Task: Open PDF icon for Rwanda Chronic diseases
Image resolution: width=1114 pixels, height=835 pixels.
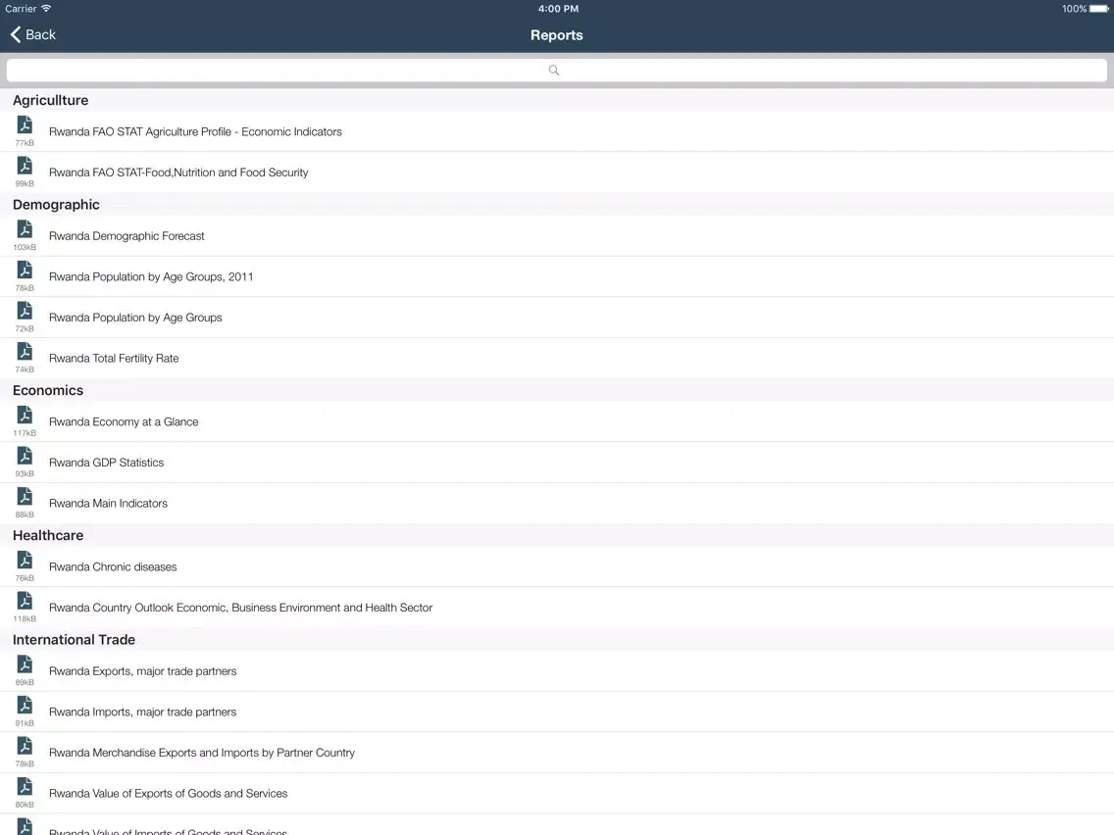Action: point(25,561)
